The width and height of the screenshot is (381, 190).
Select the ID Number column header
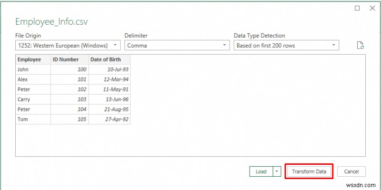(x=70, y=60)
